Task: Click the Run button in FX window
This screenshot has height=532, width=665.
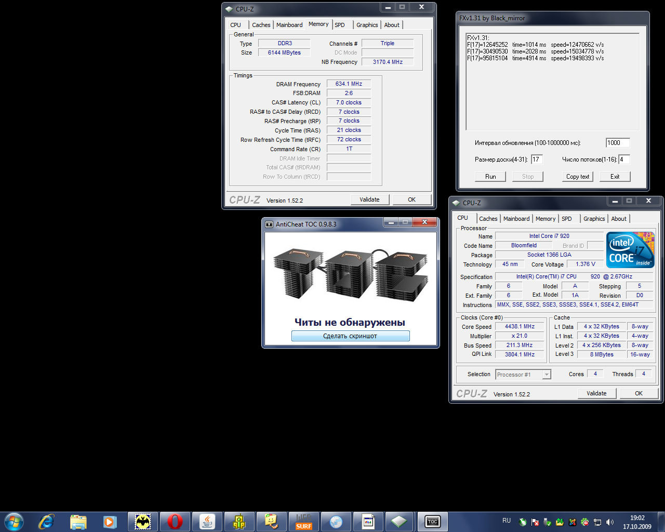Action: (490, 177)
